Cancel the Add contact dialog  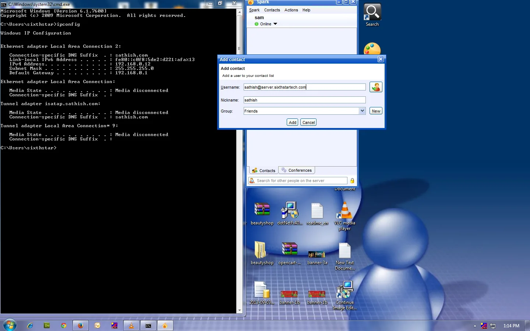(x=308, y=122)
